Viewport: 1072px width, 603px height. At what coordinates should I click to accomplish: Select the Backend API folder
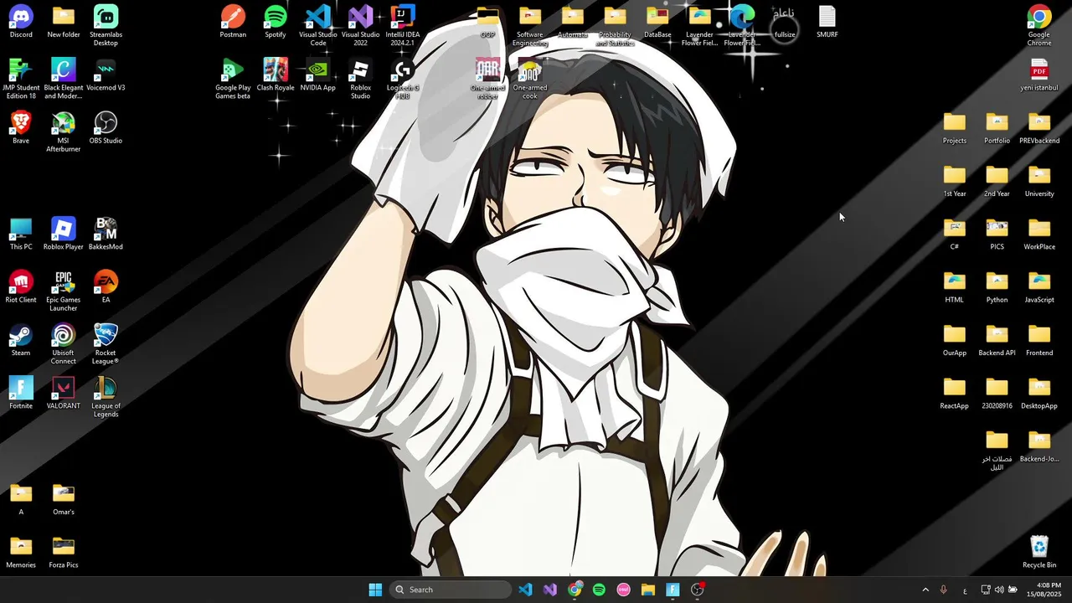tap(997, 340)
